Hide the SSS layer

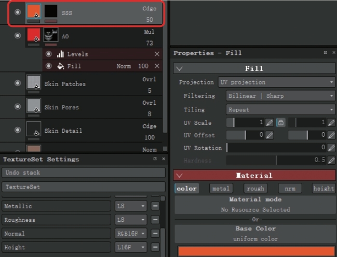[x=18, y=12]
